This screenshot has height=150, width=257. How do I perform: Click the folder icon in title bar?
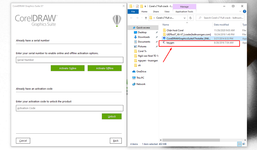tap(131, 6)
